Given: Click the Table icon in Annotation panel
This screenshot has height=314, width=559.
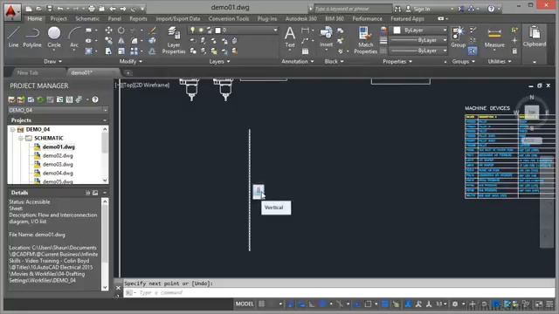Looking at the screenshot, I should pyautogui.click(x=305, y=51).
